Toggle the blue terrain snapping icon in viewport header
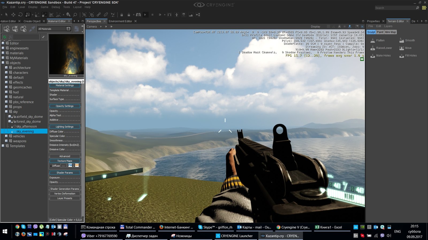 point(350,26)
